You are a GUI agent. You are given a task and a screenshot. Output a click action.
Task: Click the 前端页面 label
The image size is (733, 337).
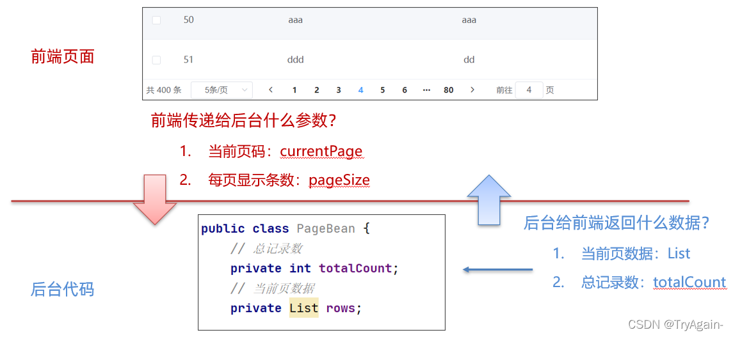pos(63,57)
